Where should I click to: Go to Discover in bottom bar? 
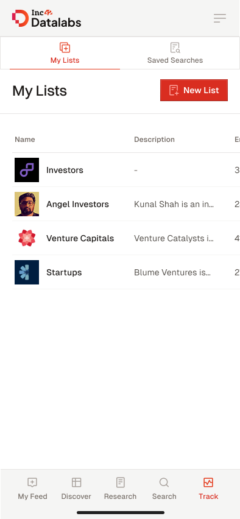(76, 489)
